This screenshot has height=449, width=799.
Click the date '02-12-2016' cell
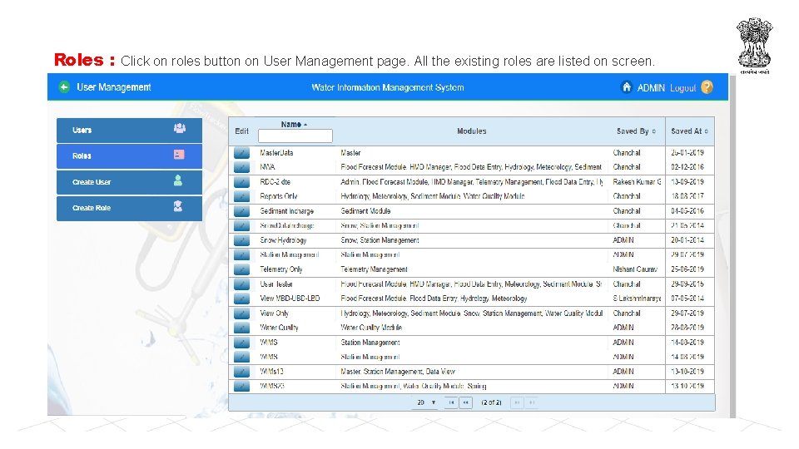tap(687, 167)
